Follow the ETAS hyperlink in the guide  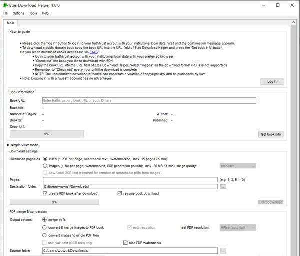(x=94, y=52)
